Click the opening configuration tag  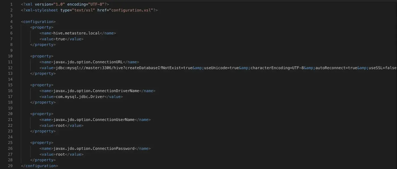click(38, 22)
